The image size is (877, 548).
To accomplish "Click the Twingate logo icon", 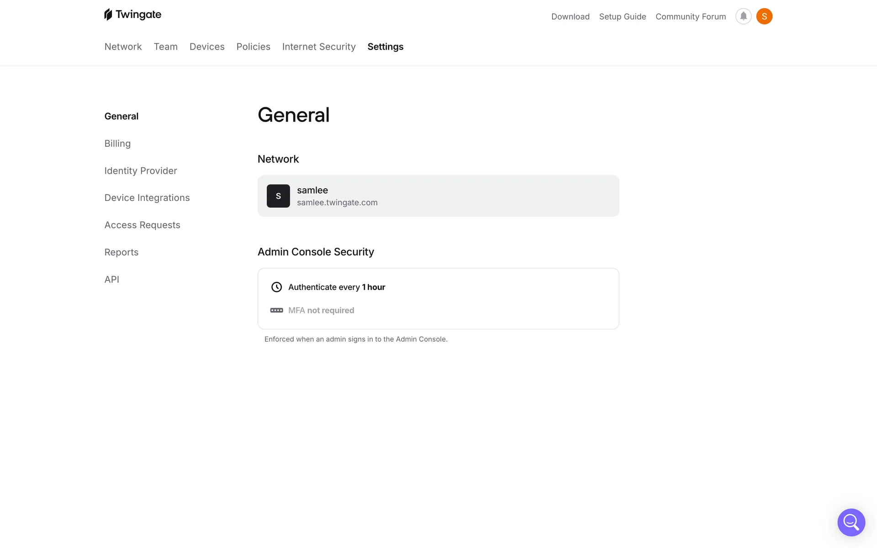I will pos(108,15).
